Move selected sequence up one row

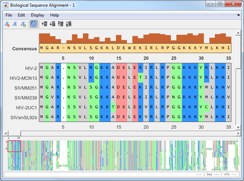pos(45,24)
